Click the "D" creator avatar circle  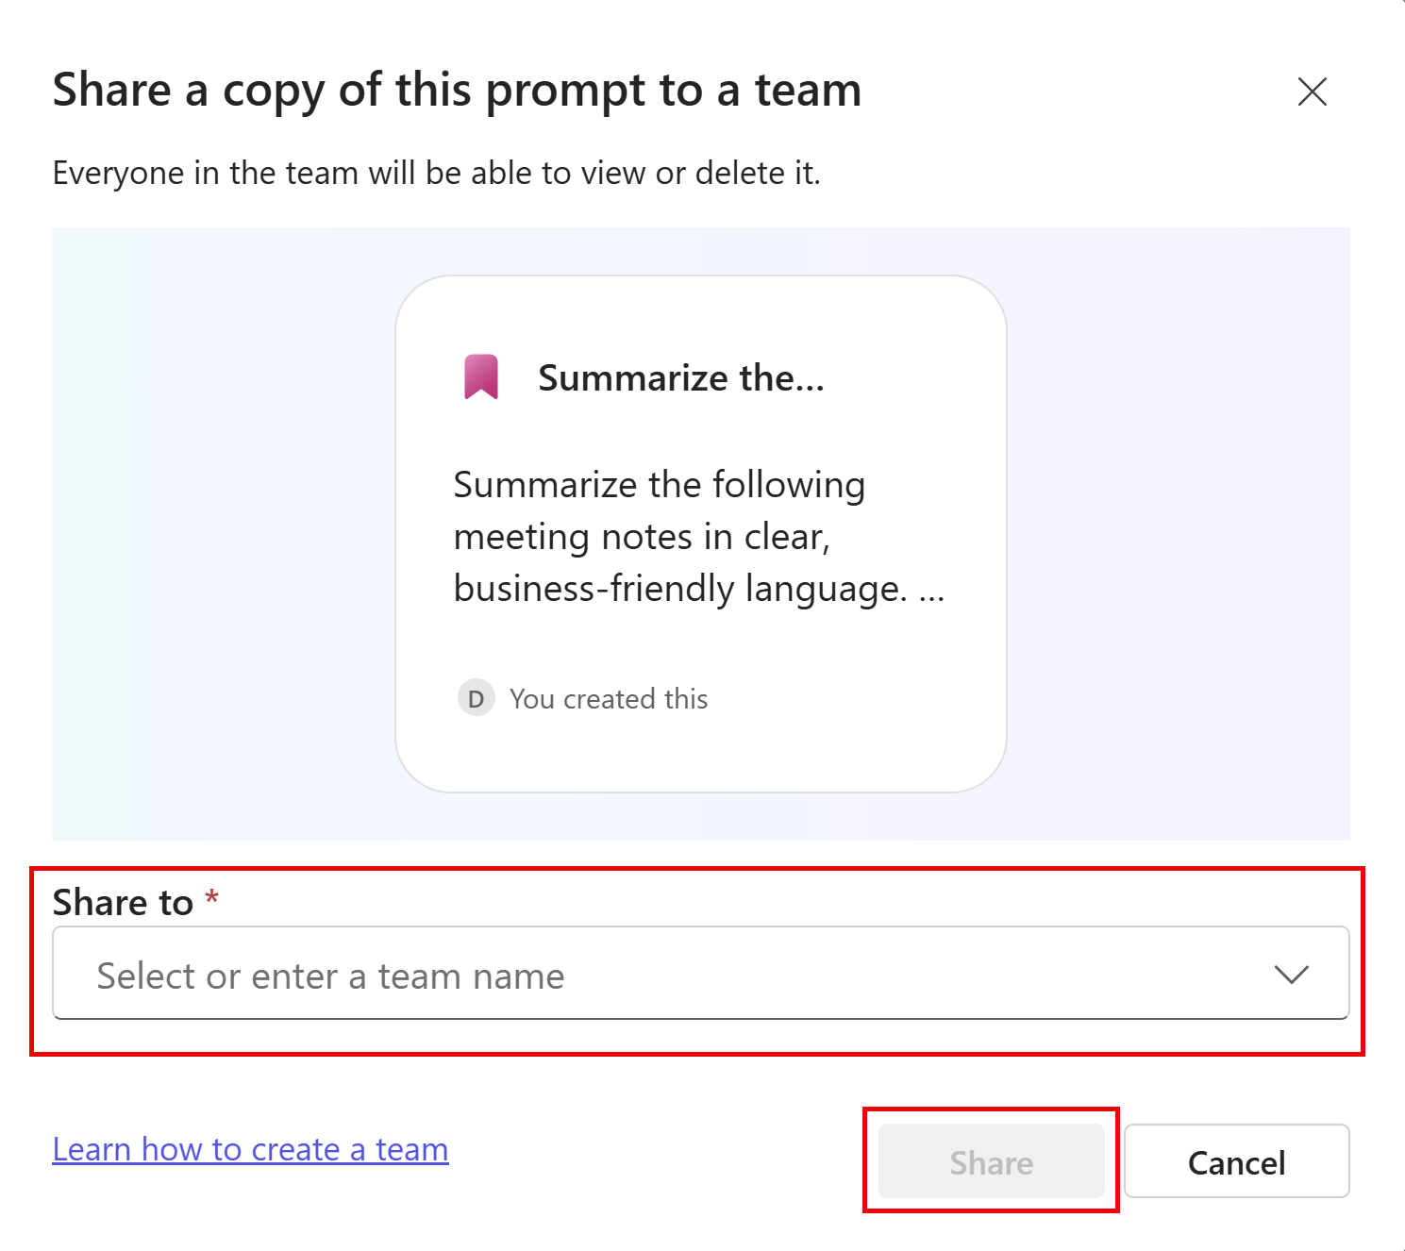[x=477, y=698]
